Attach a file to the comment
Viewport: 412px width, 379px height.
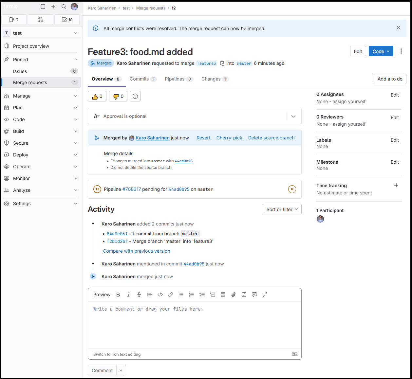point(234,295)
